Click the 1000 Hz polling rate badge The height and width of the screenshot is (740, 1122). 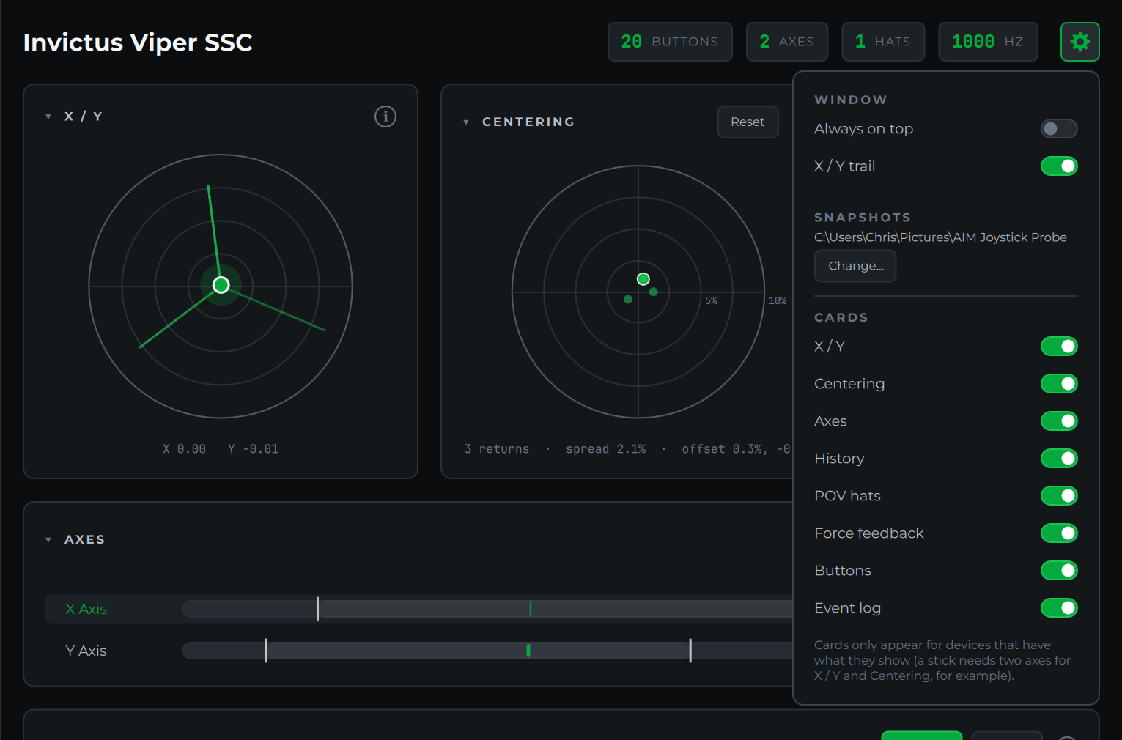988,42
